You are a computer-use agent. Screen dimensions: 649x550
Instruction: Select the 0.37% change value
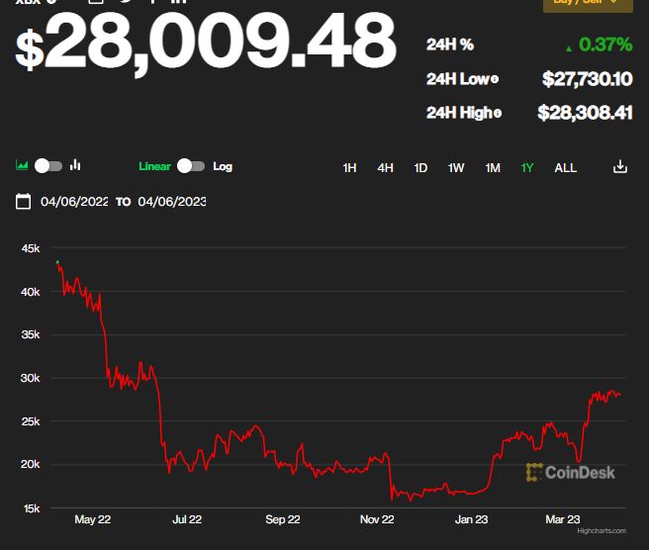(x=604, y=45)
